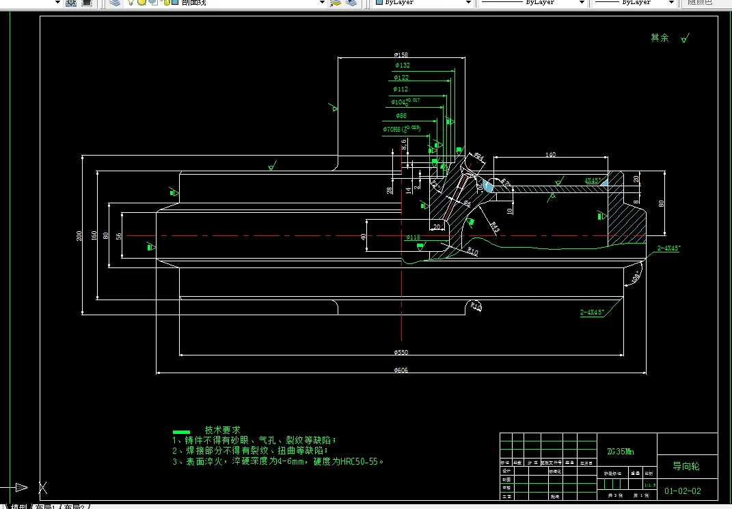Select the ø118 dimension text
The width and height of the screenshot is (732, 509).
tap(413, 237)
